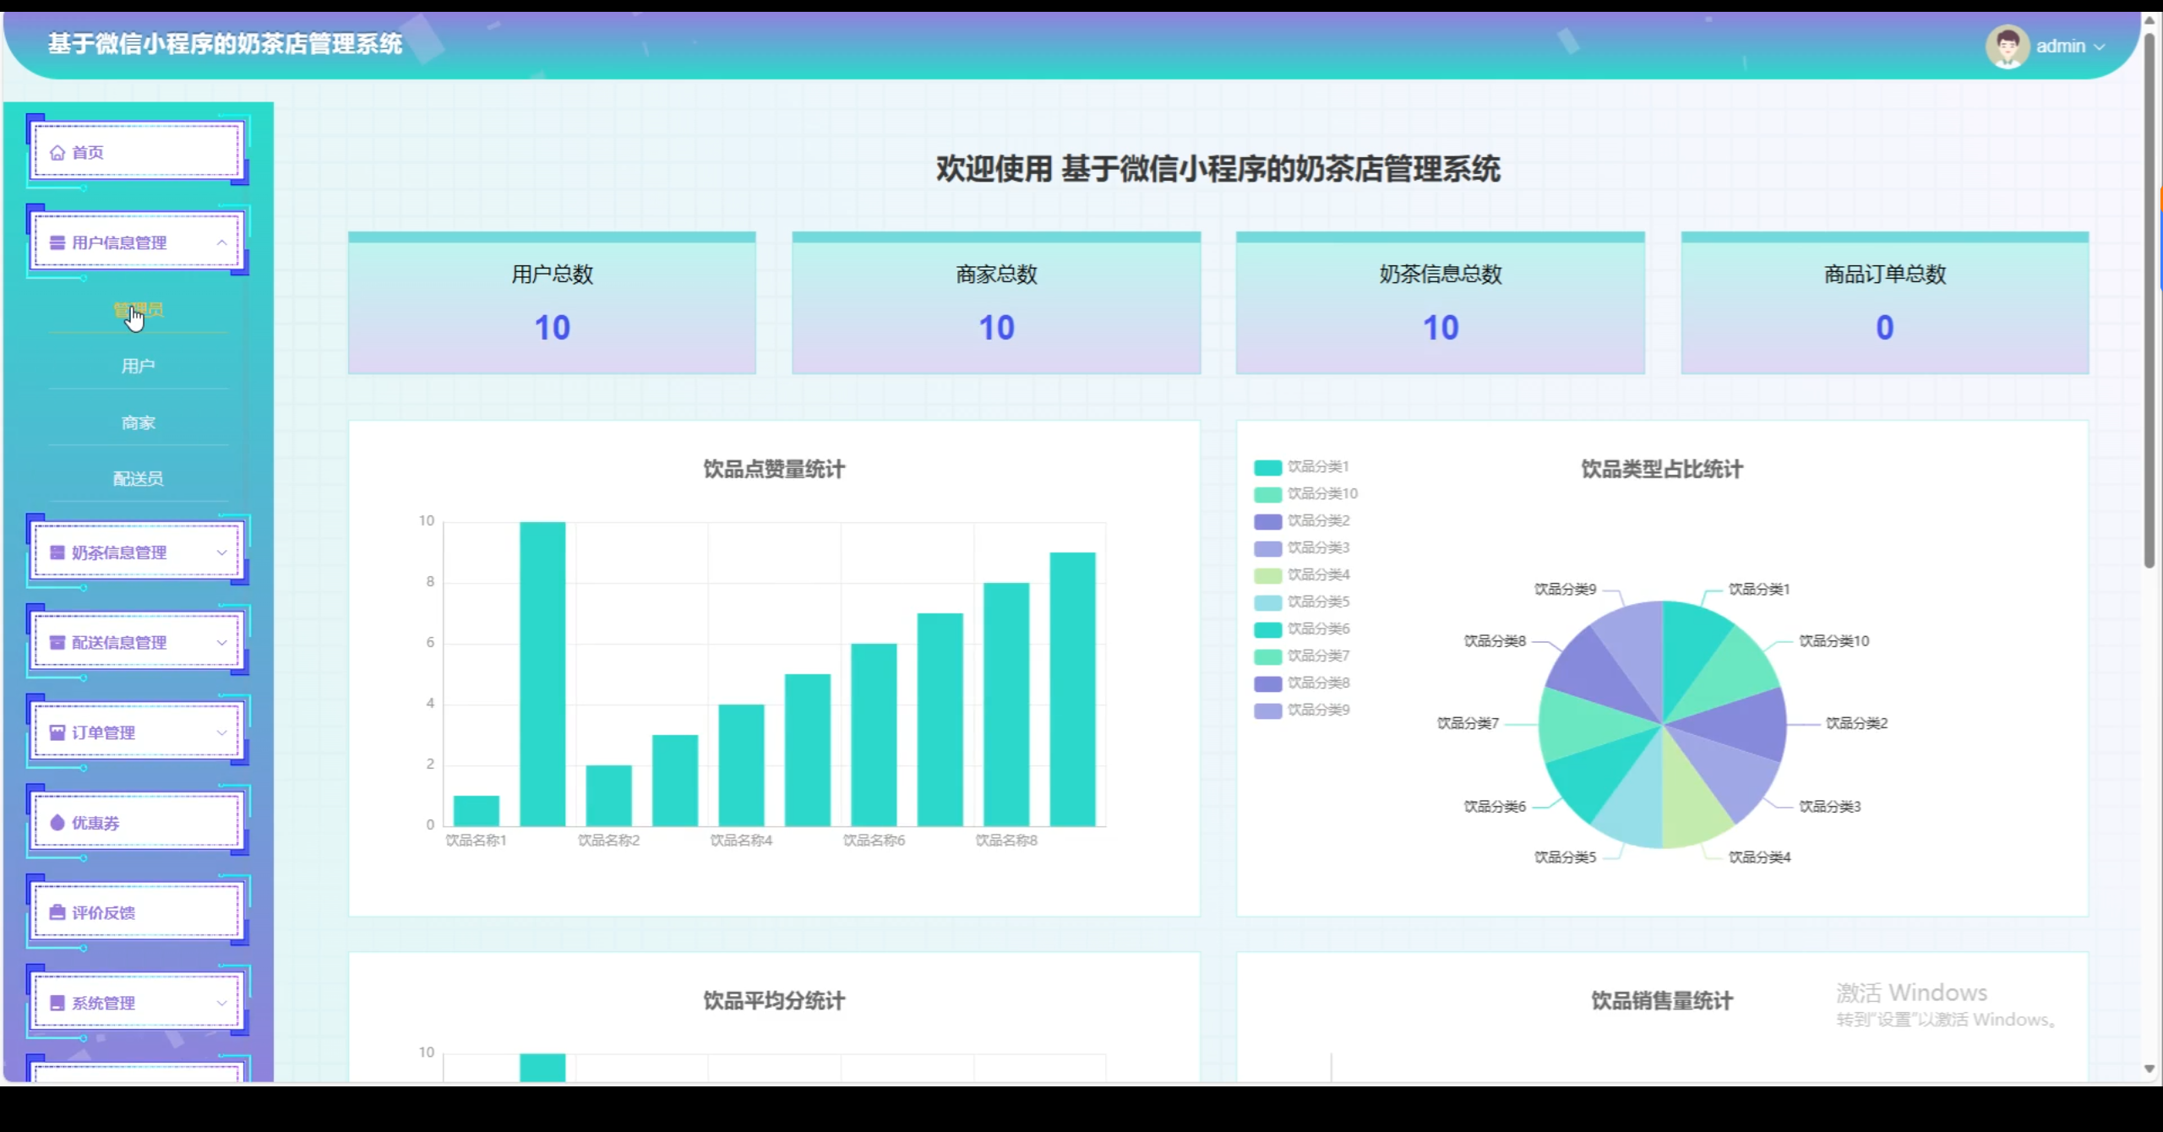This screenshot has width=2163, height=1132.
Task: Click the 饮品分类9 legend color swatch
Action: 1267,710
